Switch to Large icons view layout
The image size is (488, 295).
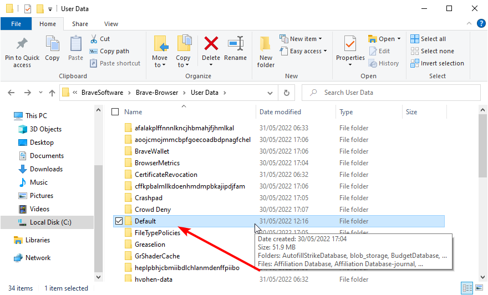(x=479, y=288)
